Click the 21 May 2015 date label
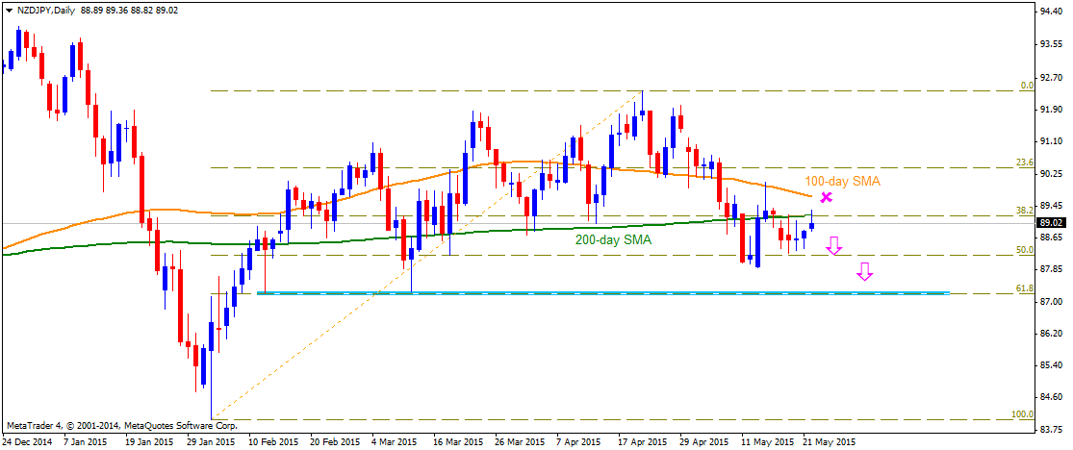 (x=828, y=442)
